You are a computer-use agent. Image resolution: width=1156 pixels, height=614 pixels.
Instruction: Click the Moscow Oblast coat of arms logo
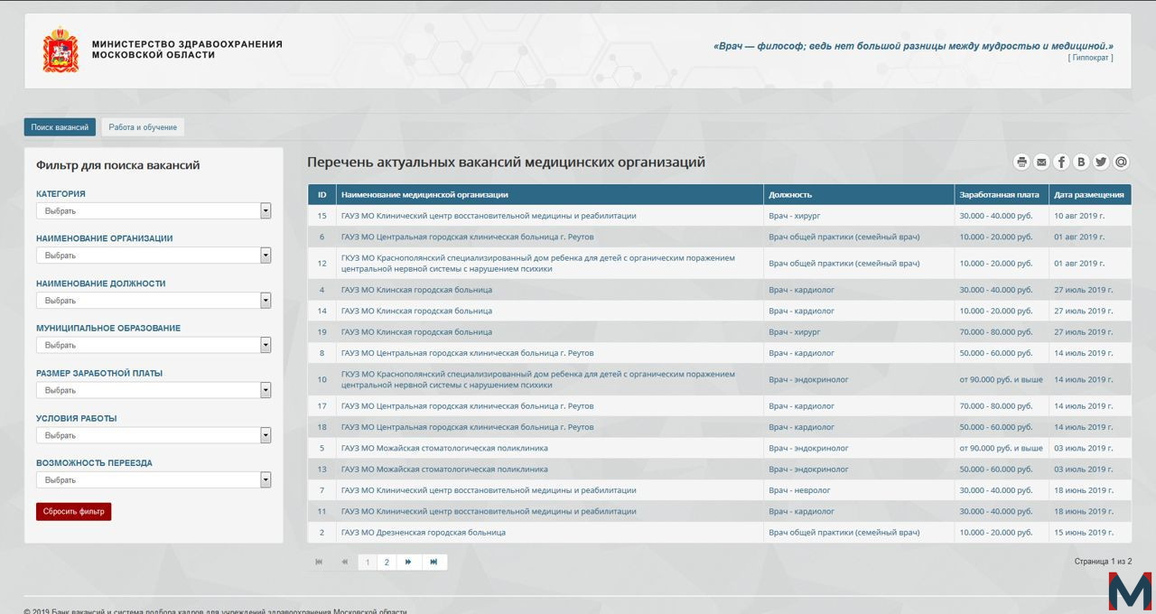click(x=61, y=50)
